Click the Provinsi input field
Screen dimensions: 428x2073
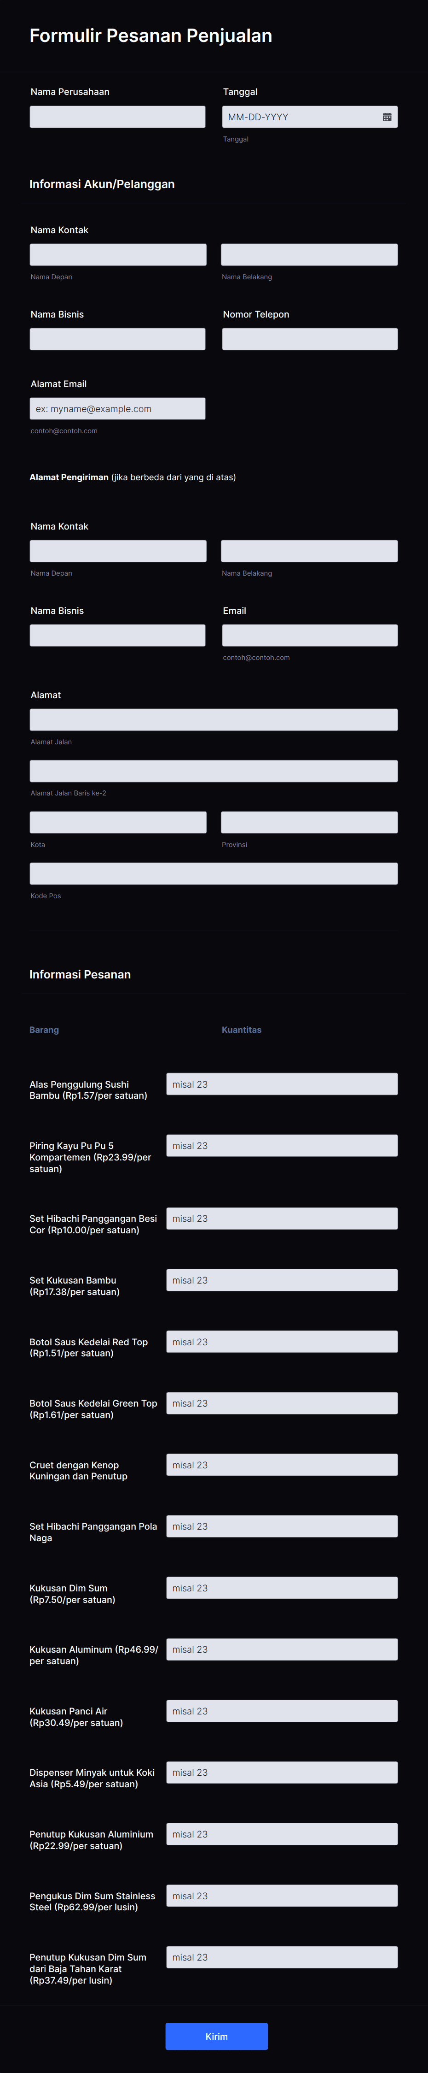[x=309, y=822]
